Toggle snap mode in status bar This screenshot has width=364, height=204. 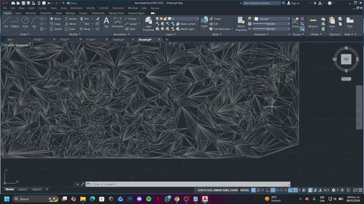tap(259, 190)
